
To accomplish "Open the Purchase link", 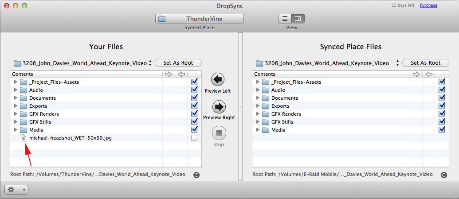I will (428, 5).
